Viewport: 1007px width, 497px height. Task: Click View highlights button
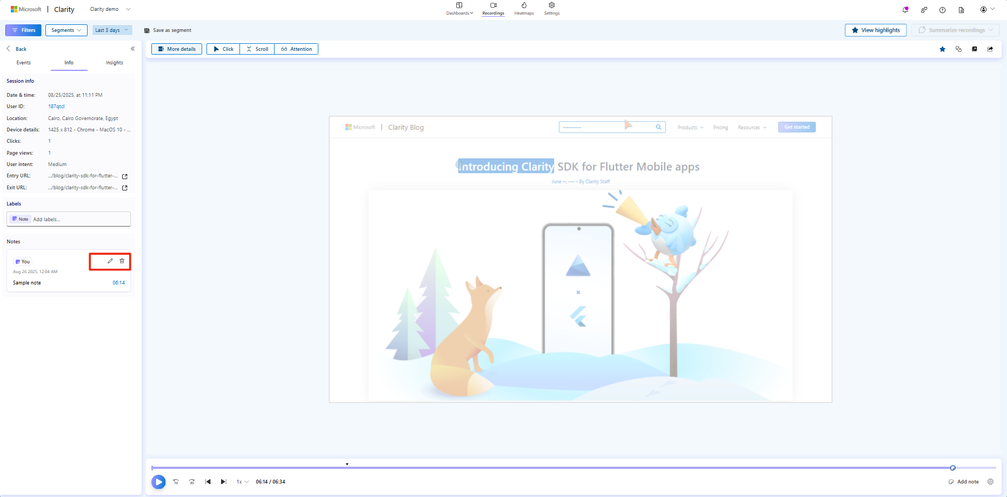876,30
